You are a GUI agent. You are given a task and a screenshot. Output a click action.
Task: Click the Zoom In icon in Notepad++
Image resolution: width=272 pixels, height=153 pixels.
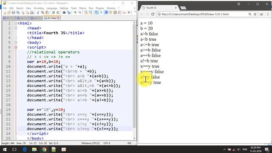click(75, 12)
